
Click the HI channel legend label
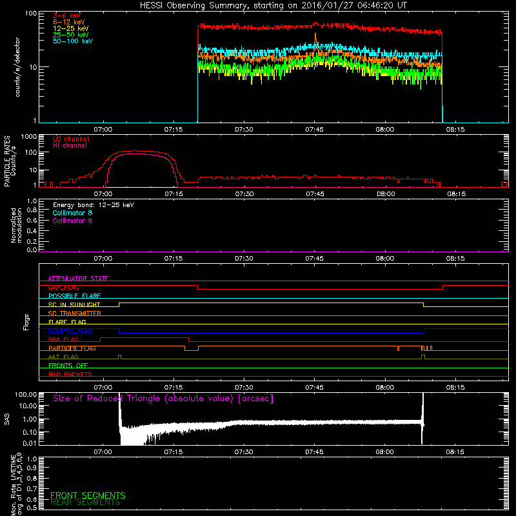click(x=70, y=146)
